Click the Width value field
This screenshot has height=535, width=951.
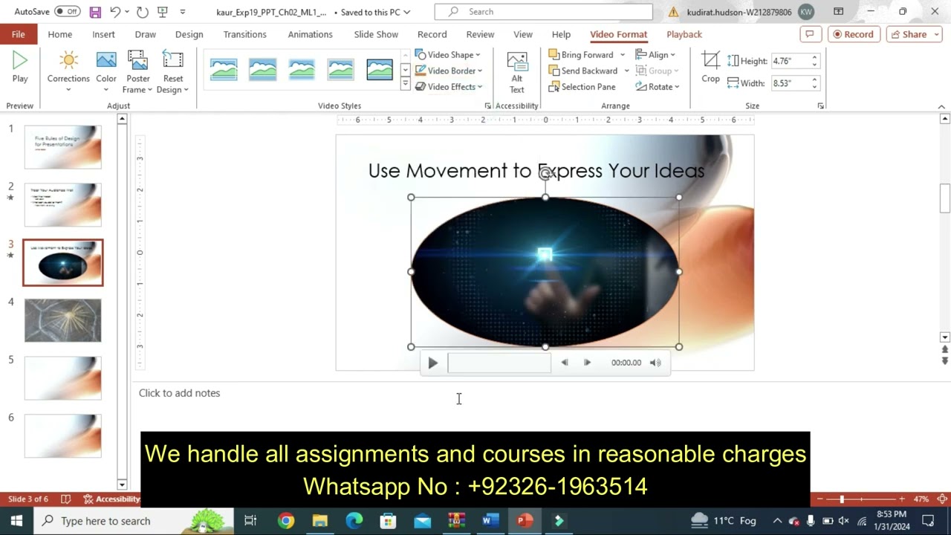pyautogui.click(x=789, y=83)
